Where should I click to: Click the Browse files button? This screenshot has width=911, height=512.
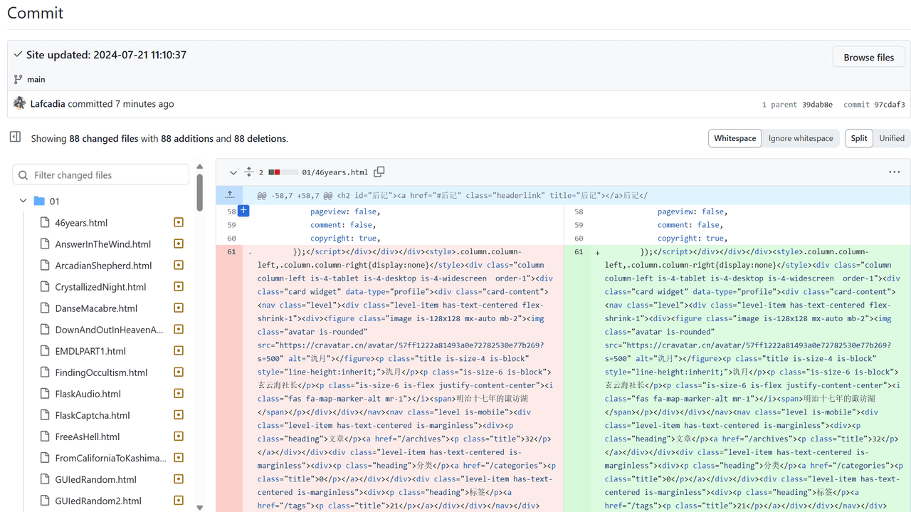868,57
